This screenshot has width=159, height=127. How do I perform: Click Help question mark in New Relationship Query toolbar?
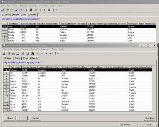(x=55, y=53)
